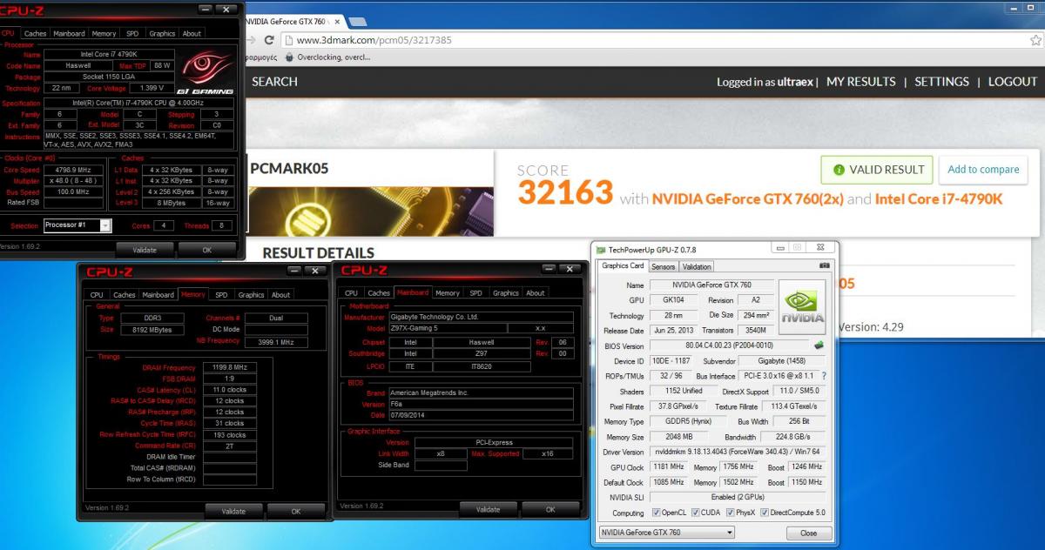Click the Chrome address bar URL
The width and height of the screenshot is (1045, 550).
click(x=374, y=40)
